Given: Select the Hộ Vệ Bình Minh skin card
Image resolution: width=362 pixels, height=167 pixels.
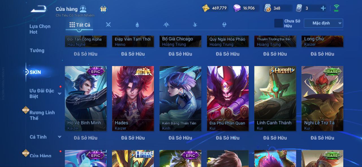Looking at the screenshot, I should click(x=86, y=98).
